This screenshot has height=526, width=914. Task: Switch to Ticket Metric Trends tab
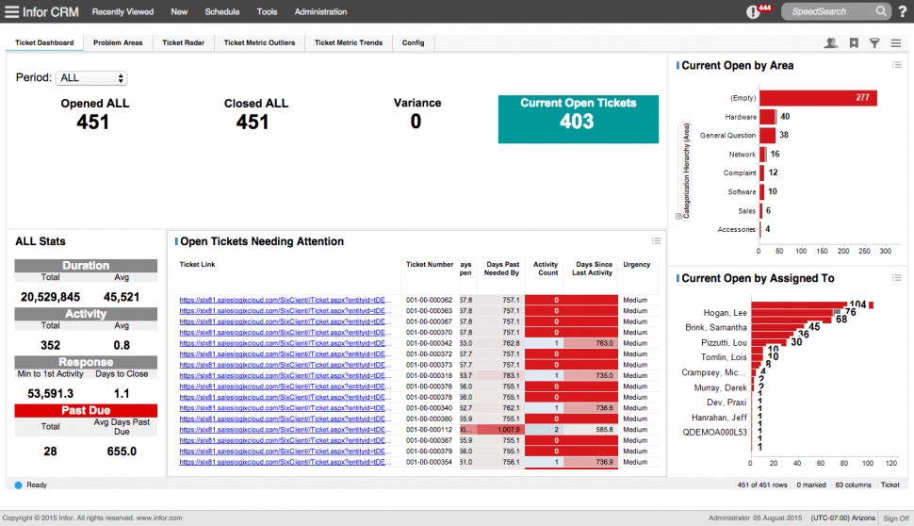click(349, 42)
